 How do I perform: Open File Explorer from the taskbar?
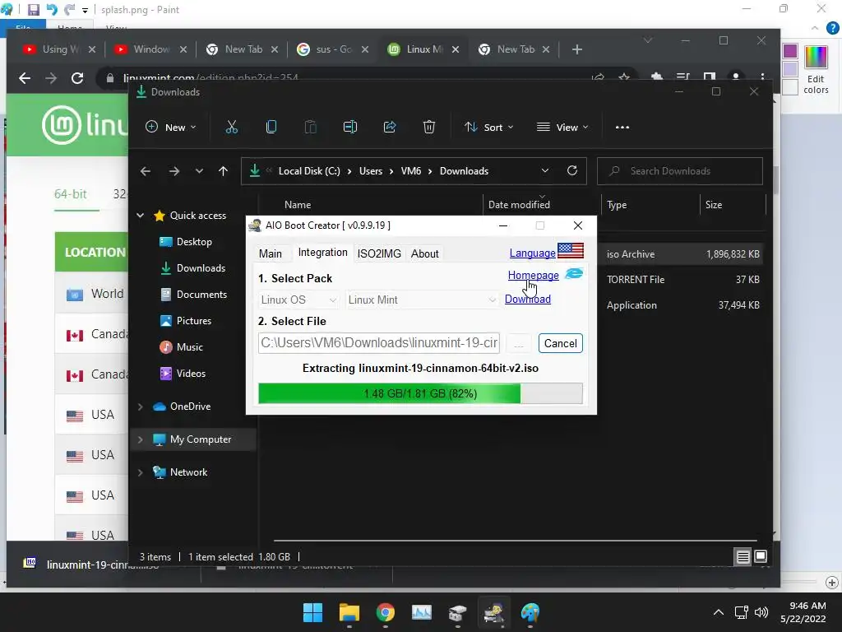coord(349,612)
